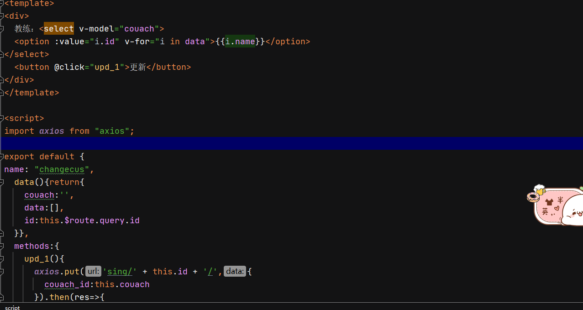Collapse the data(){return{ fold marker
This screenshot has height=310, width=583.
(x=2, y=182)
